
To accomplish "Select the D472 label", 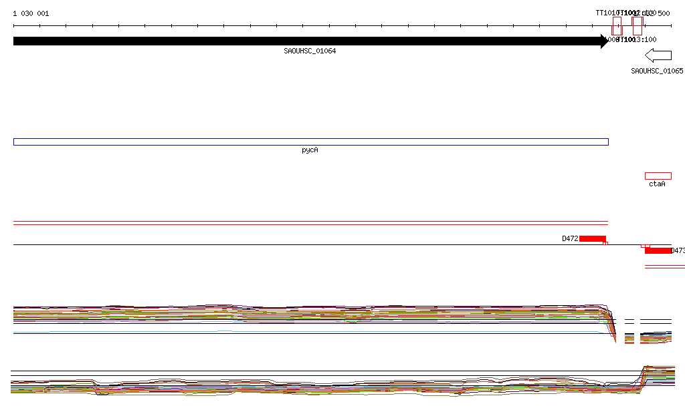I will pyautogui.click(x=570, y=238).
